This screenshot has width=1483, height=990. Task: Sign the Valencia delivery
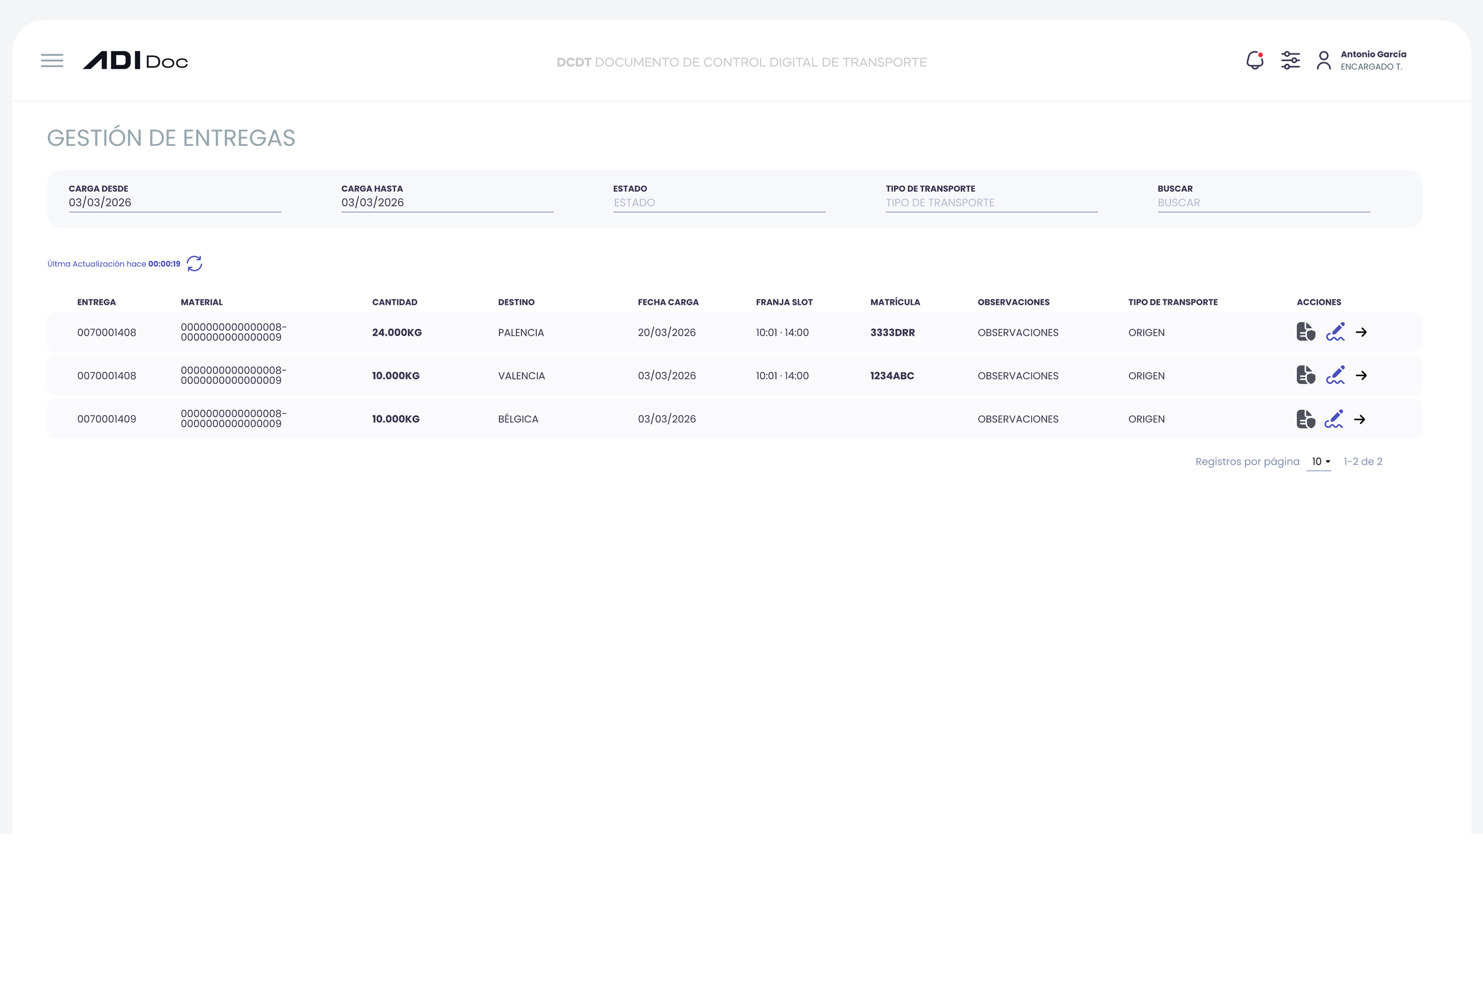(1335, 375)
